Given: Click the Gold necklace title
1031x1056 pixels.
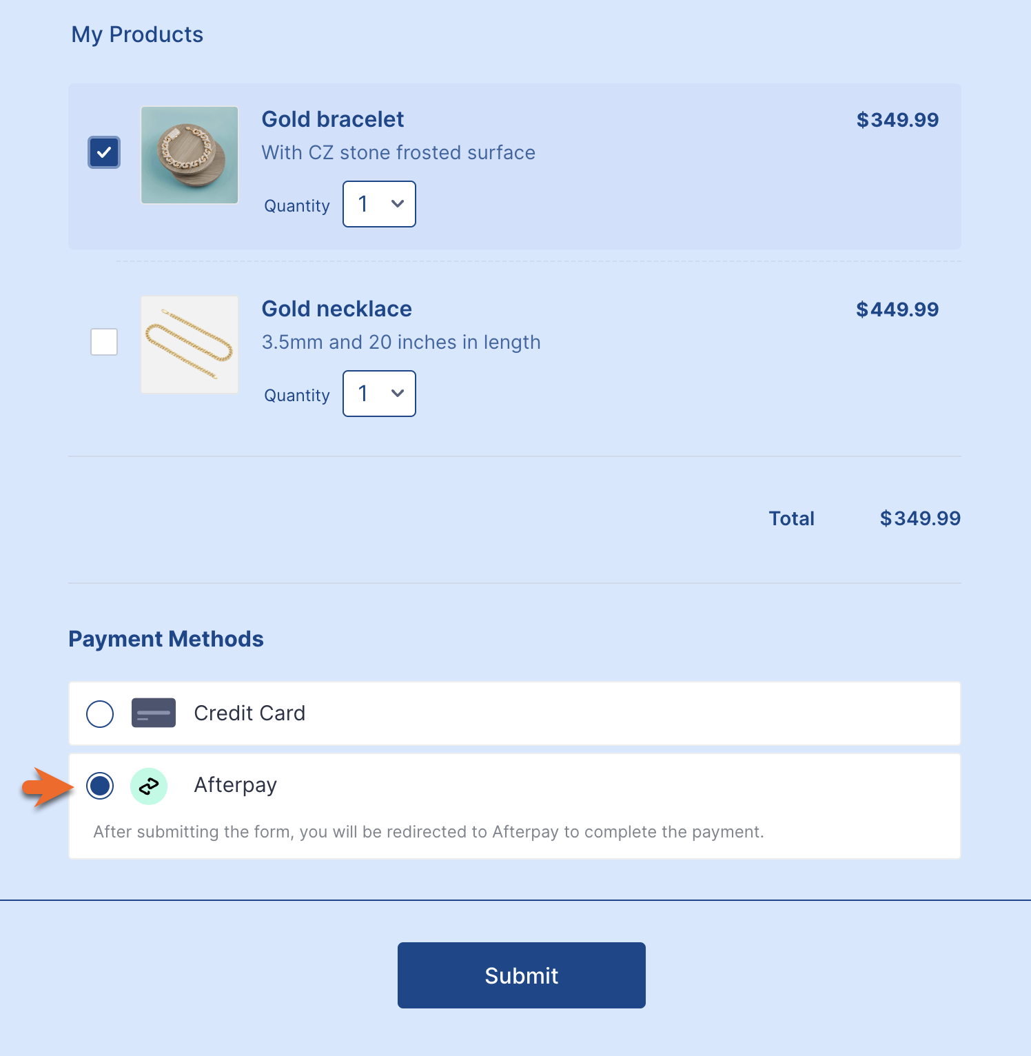Looking at the screenshot, I should (336, 309).
